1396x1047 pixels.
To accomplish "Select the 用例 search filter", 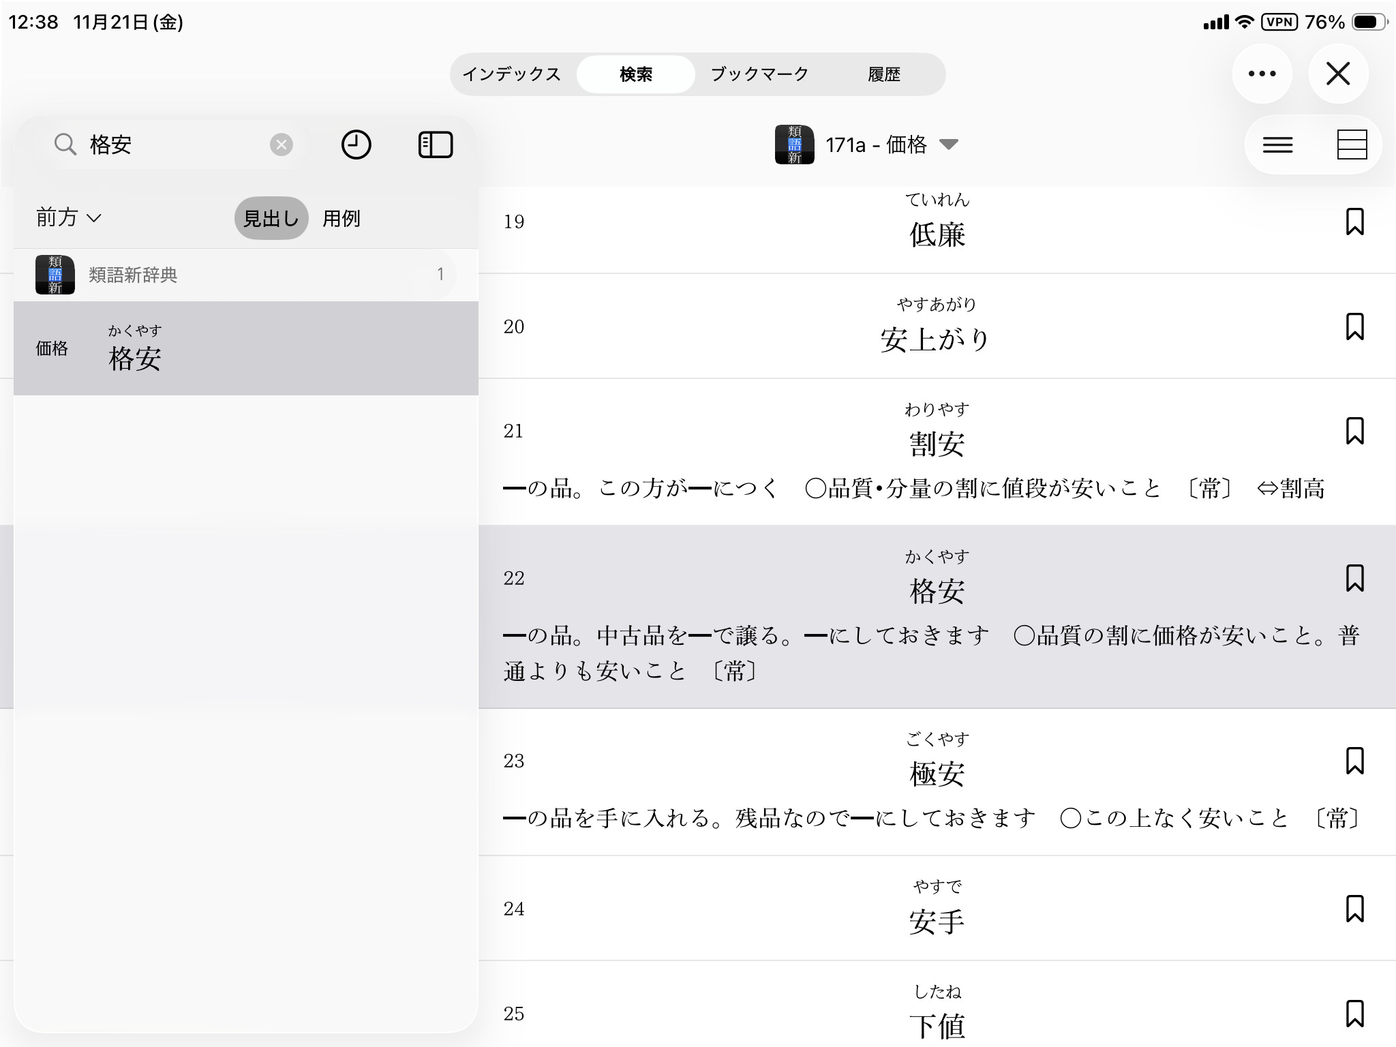I will point(341,218).
